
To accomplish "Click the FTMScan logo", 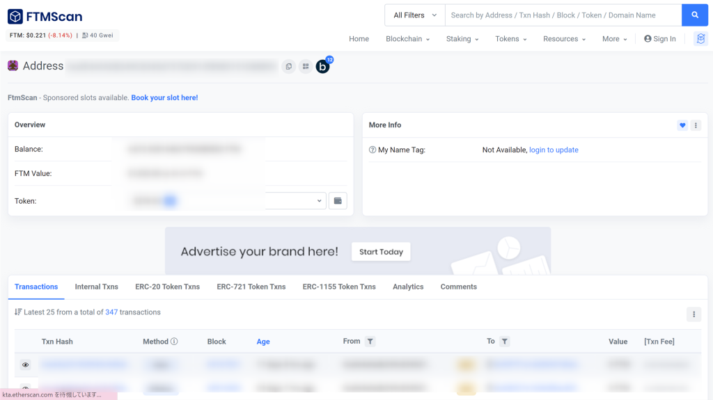I will pos(45,17).
